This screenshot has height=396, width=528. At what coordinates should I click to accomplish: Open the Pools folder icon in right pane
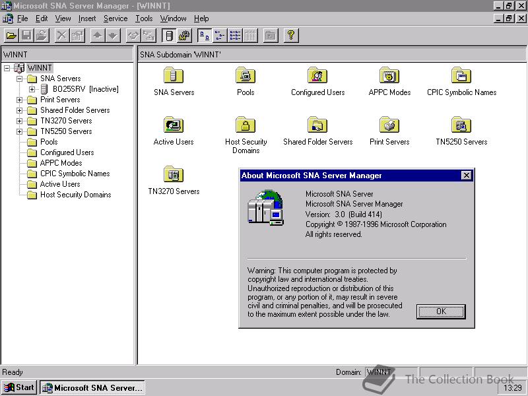(x=246, y=75)
